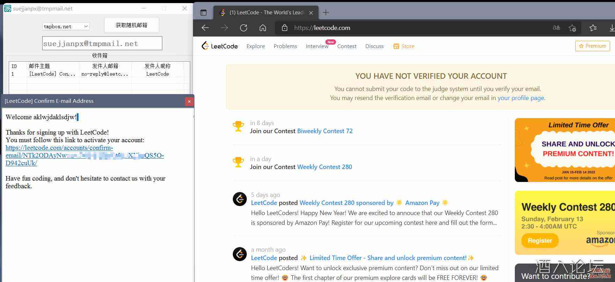
Task: Go back with the browser back arrow
Action: (205, 28)
